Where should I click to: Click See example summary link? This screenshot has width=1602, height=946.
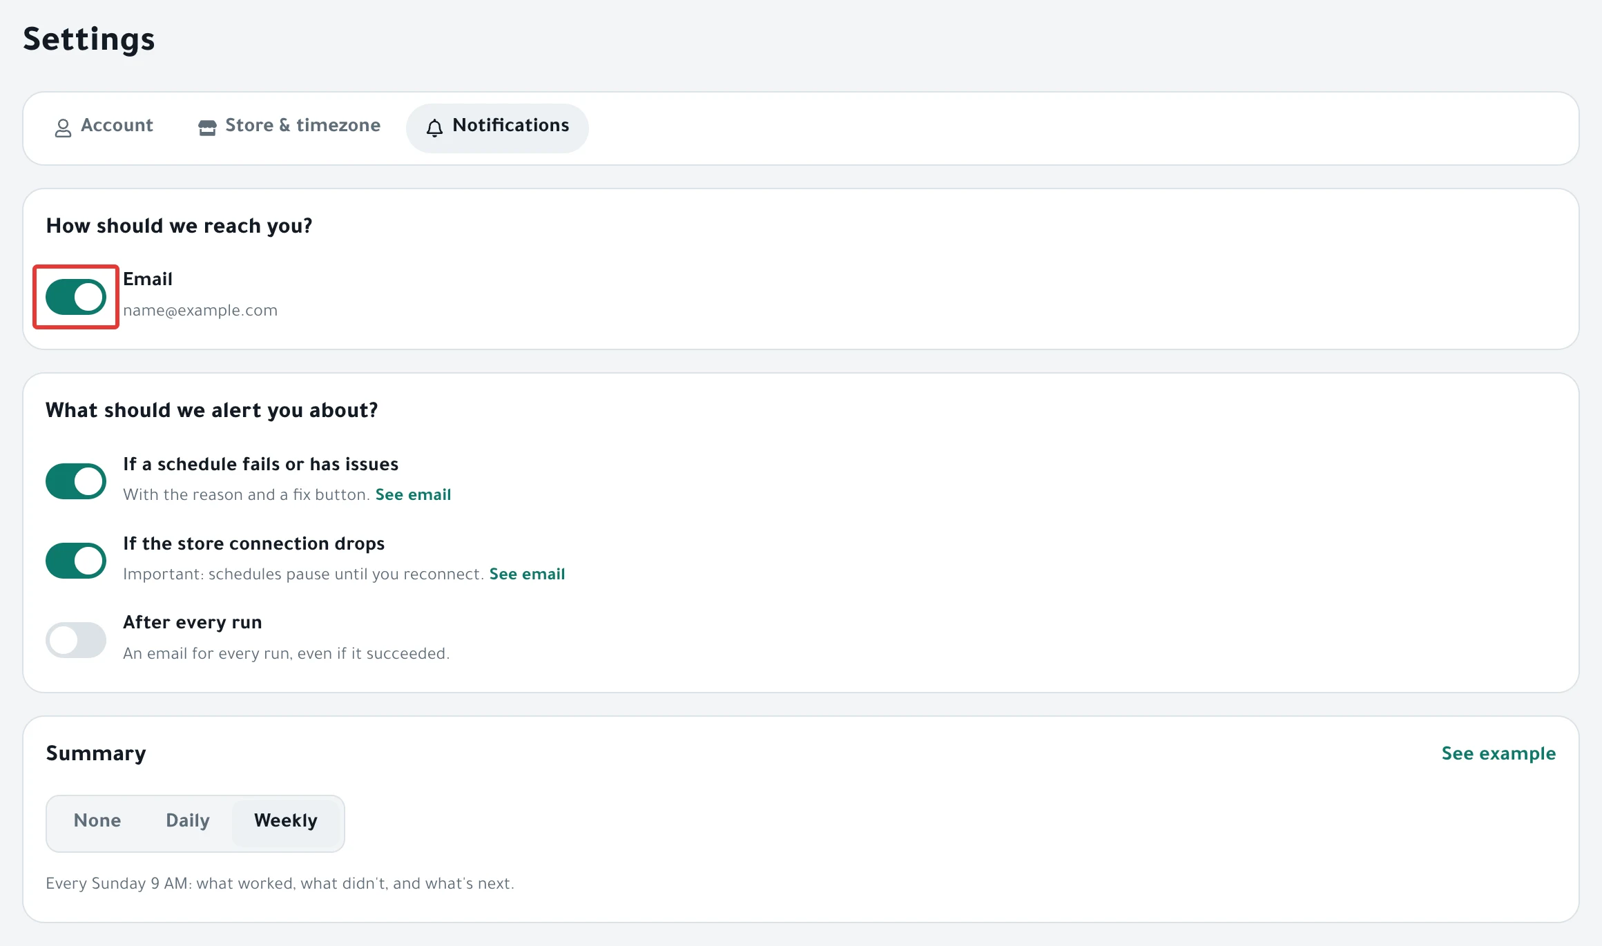coord(1498,753)
